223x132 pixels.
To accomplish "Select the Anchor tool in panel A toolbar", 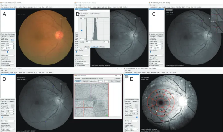I will pyautogui.click(x=51, y=7).
